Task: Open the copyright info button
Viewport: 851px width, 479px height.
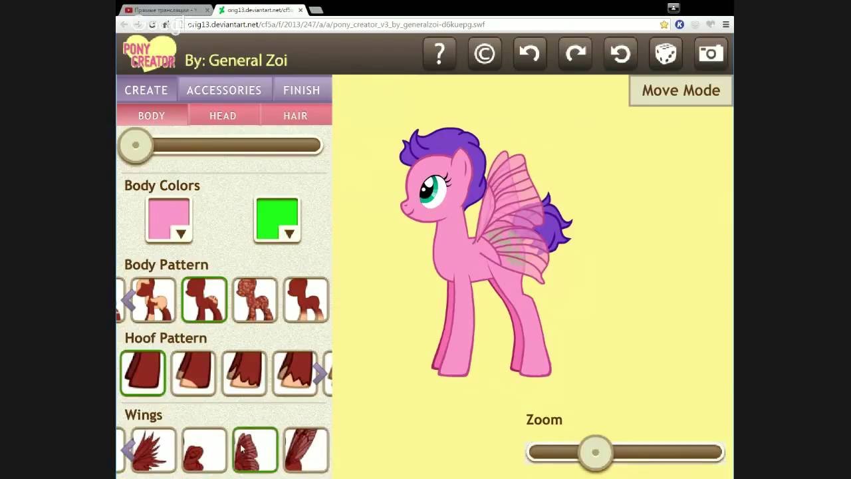Action: pos(485,54)
